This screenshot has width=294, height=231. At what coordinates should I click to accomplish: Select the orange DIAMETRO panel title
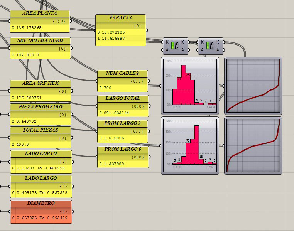click(x=41, y=203)
